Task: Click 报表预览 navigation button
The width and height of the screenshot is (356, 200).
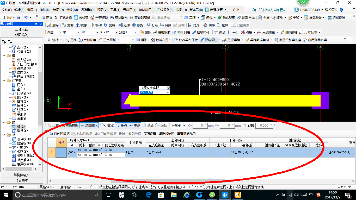Action: coord(21,181)
